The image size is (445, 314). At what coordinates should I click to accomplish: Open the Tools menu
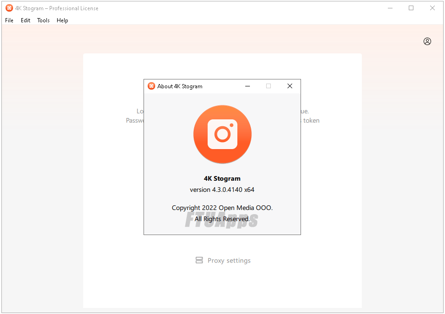pos(43,20)
